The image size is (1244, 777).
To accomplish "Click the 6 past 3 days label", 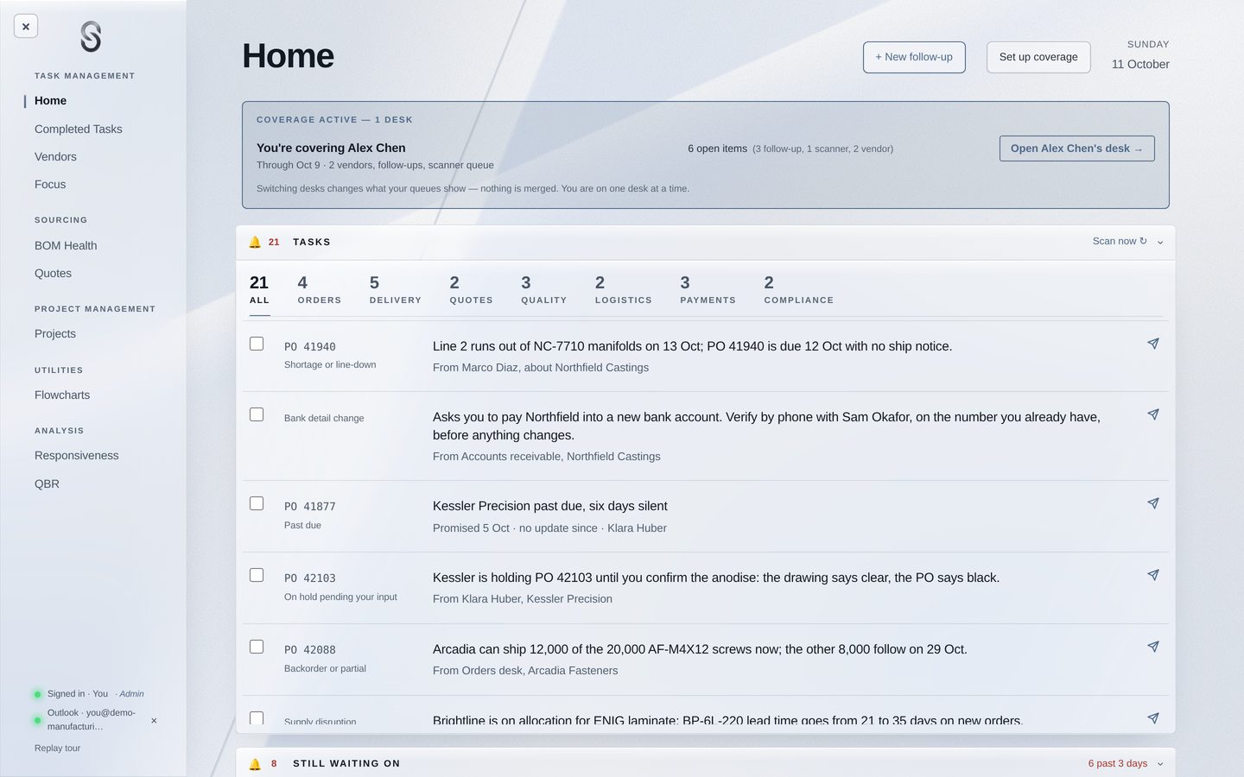I will click(1118, 764).
